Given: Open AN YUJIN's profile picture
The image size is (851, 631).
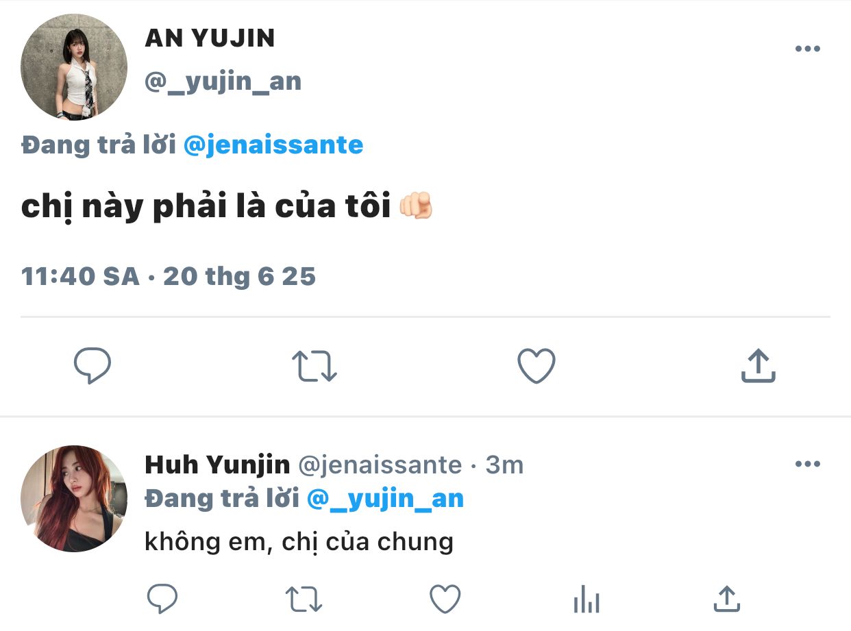Looking at the screenshot, I should pyautogui.click(x=74, y=66).
